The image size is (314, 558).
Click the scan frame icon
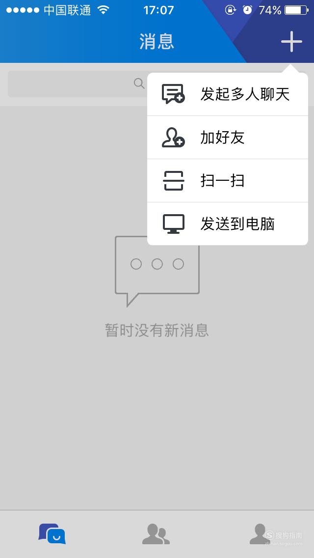point(173,181)
